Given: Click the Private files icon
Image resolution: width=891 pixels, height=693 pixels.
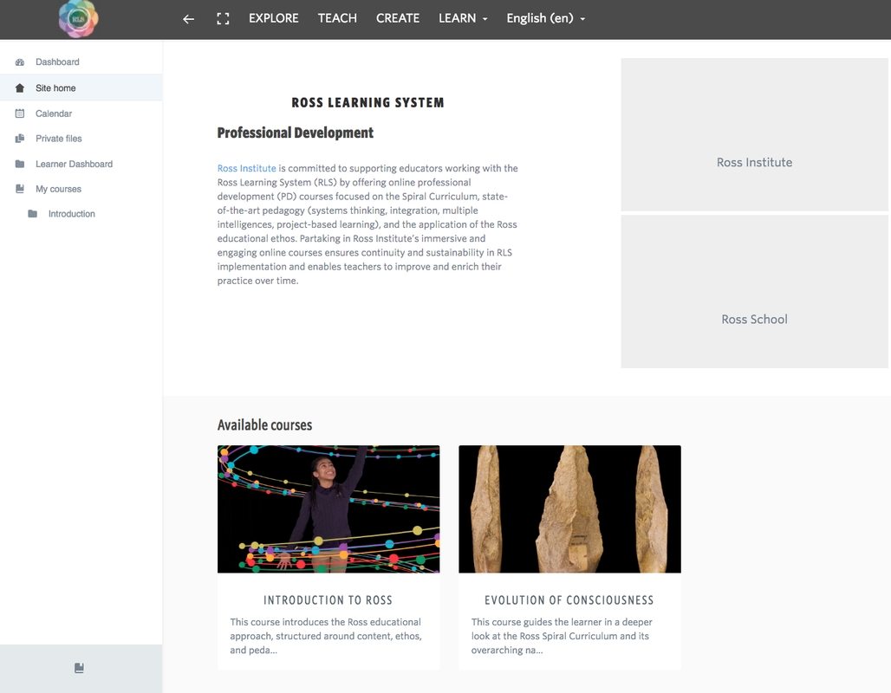Looking at the screenshot, I should click(20, 139).
